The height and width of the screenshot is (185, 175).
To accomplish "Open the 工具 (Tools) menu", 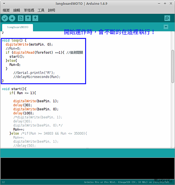I will [x=41, y=10].
